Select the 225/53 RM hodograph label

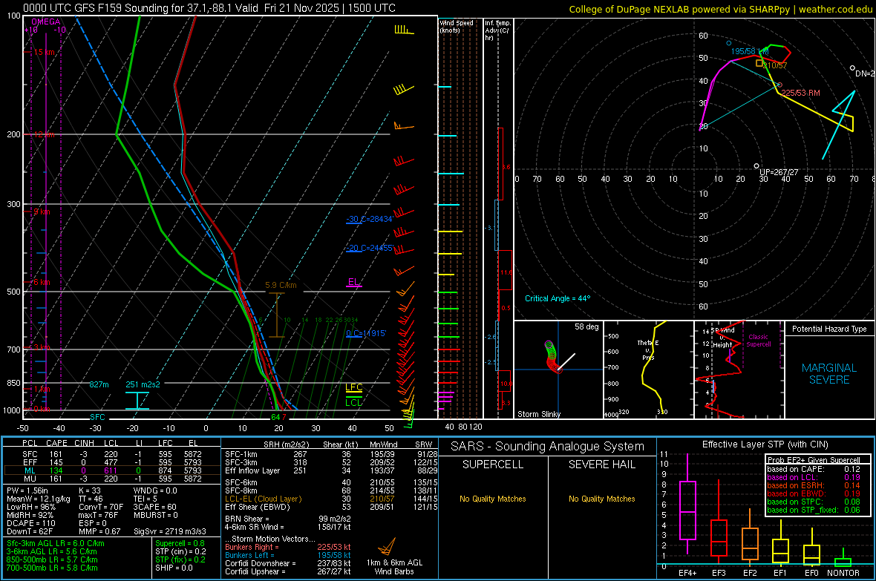[800, 93]
